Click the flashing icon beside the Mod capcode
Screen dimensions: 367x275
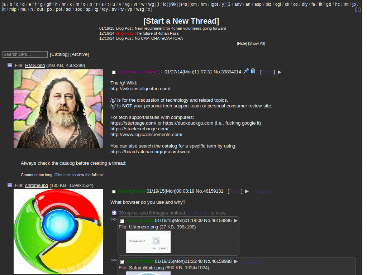160,72
